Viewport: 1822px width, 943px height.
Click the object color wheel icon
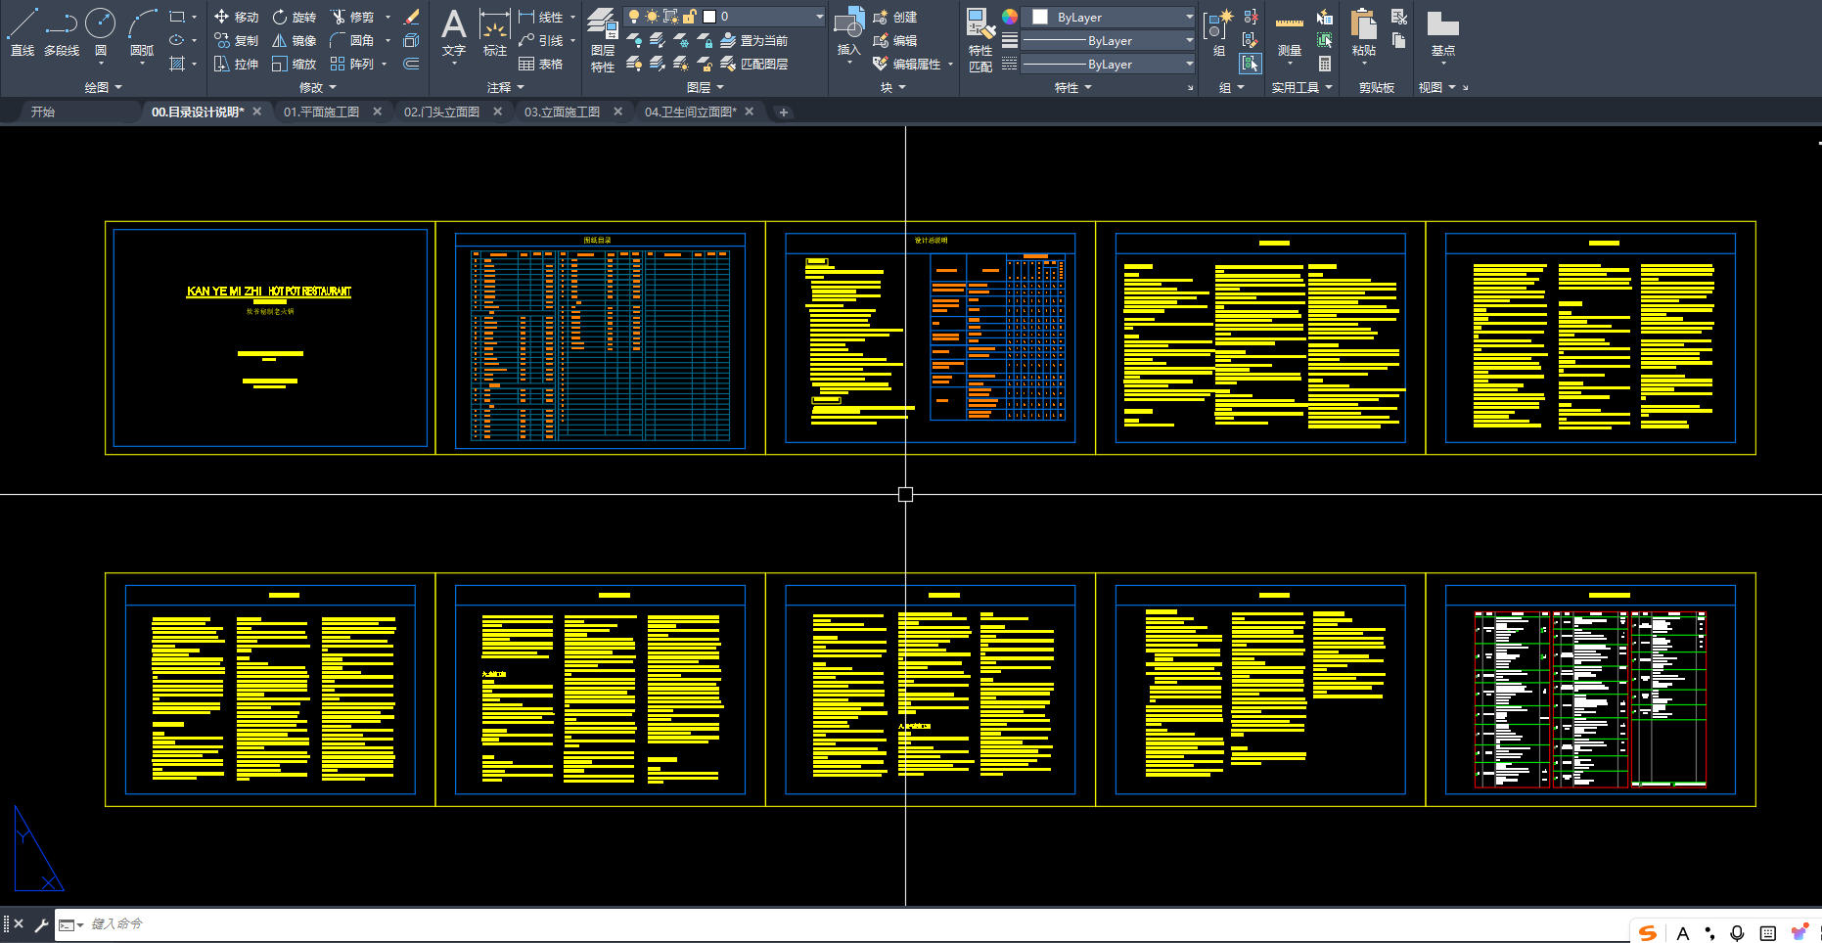(x=1010, y=17)
